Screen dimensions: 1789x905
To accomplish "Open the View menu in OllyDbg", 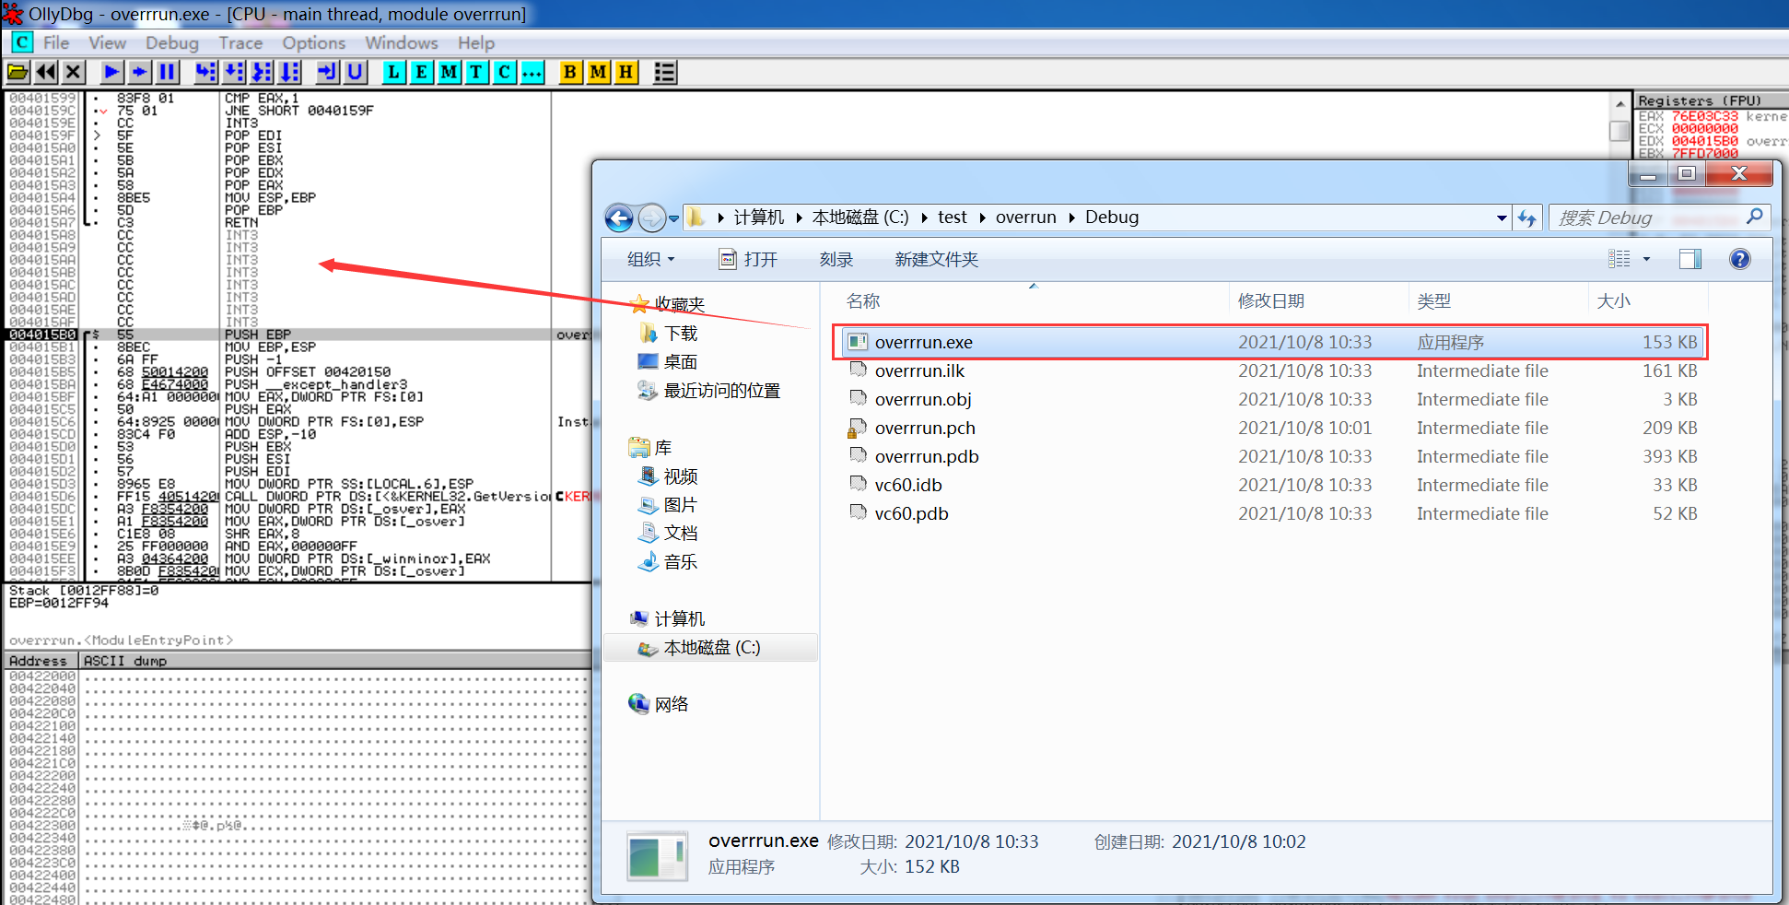I will (107, 42).
